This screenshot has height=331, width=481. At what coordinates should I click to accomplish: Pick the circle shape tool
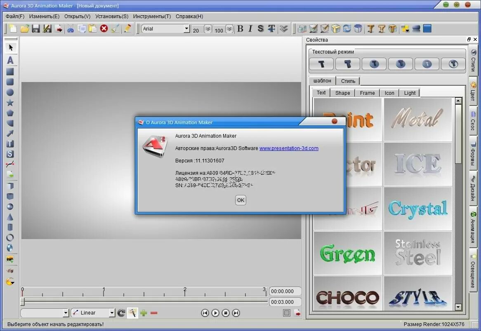10,92
